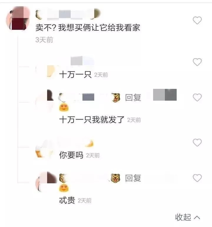Click the heart-eyes emoji above '忒贵'
Screen dimensions: 212x227
(64, 188)
